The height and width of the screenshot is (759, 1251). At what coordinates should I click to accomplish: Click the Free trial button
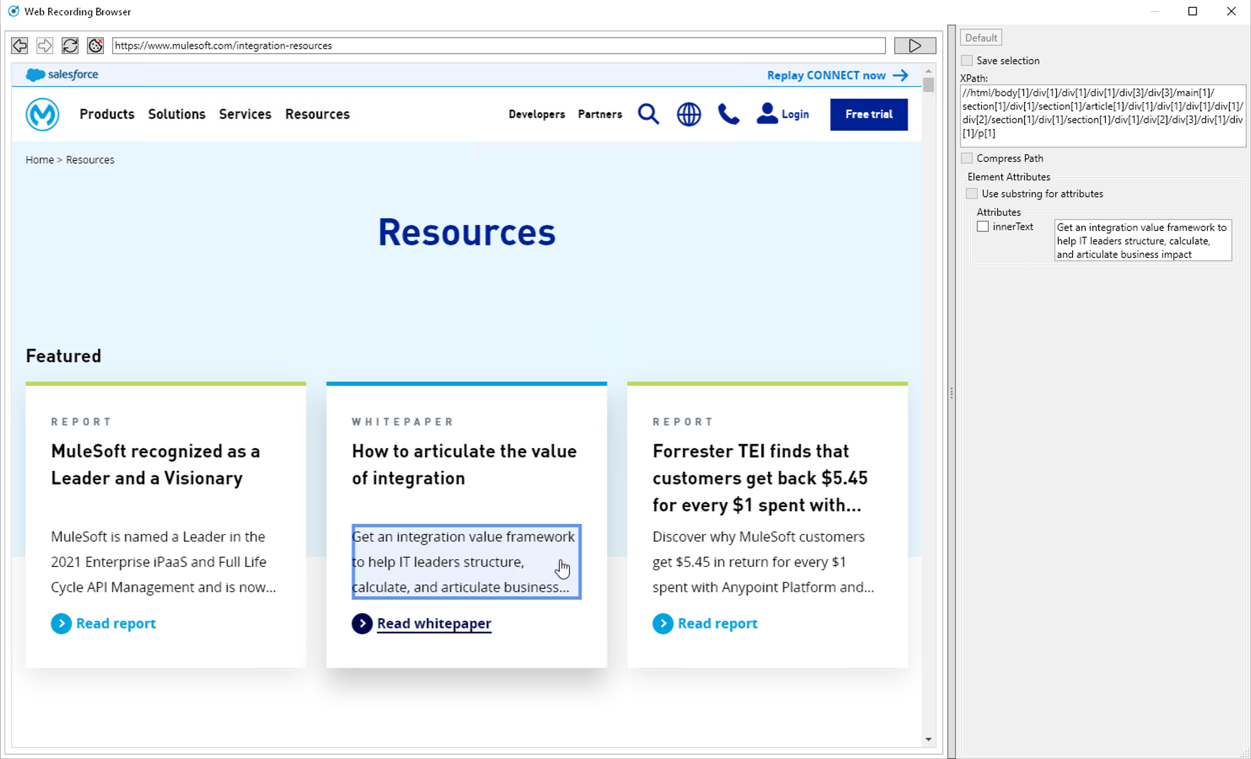[869, 114]
